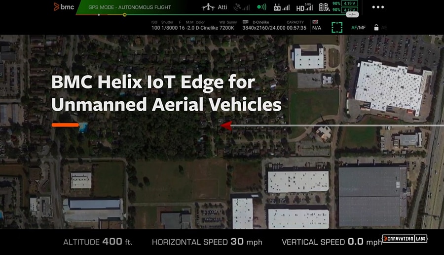Open WB Sunny 7200K white balance setting
The image size is (444, 255).
click(227, 25)
